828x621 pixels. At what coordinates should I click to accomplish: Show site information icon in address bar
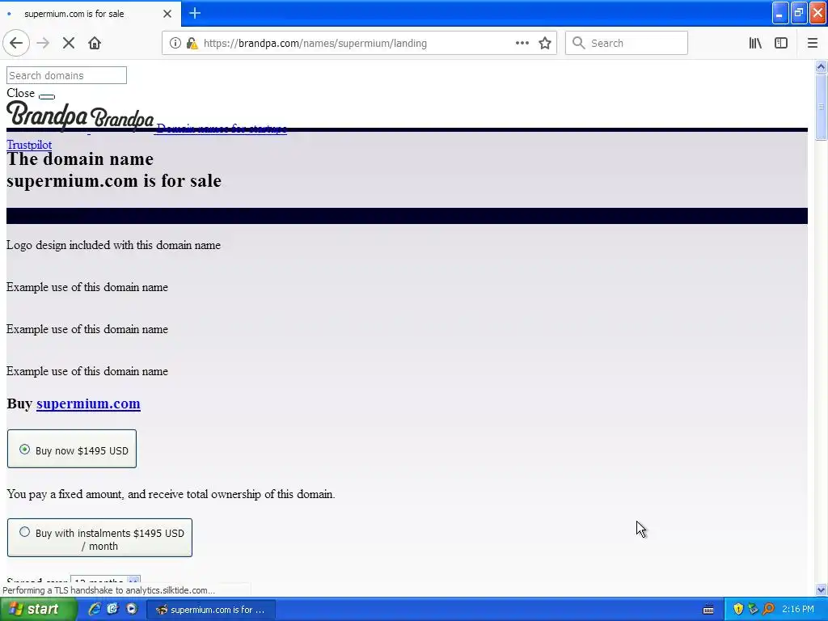point(175,43)
